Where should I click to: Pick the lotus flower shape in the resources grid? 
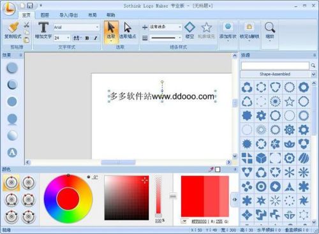pyautogui.click(x=290, y=144)
